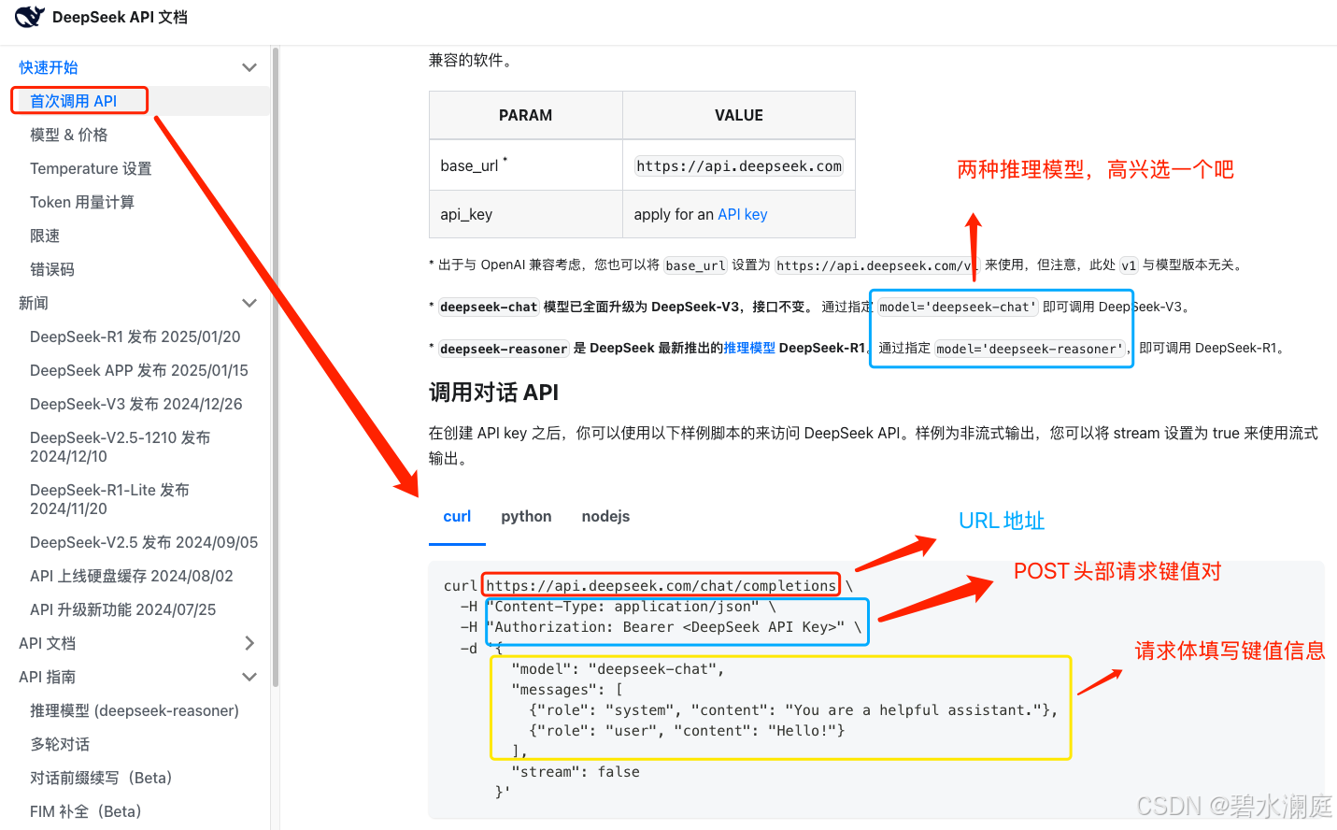Image resolution: width=1337 pixels, height=830 pixels.
Task: Click bold deepseek-chat code at line start
Action: click(x=489, y=307)
